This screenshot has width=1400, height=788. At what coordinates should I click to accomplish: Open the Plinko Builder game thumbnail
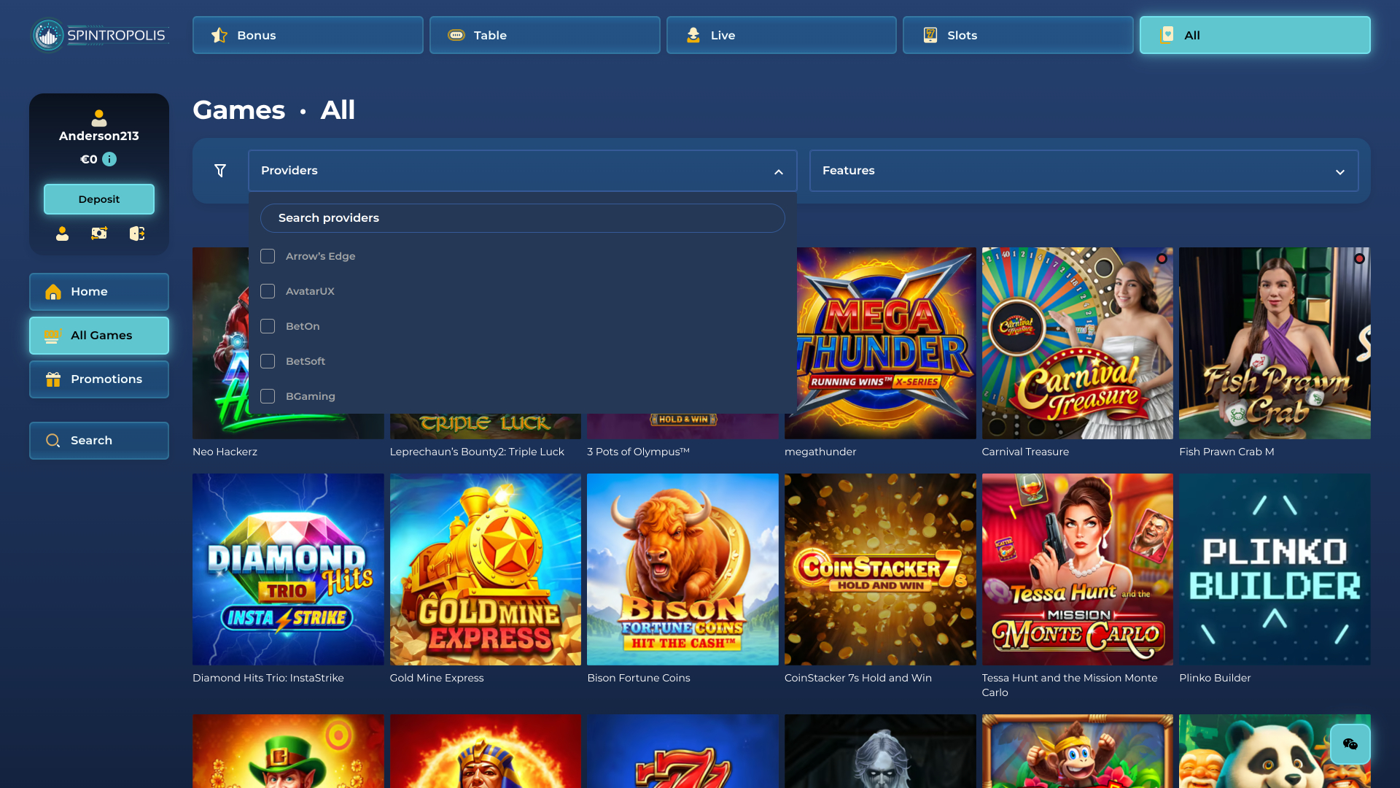(1274, 569)
